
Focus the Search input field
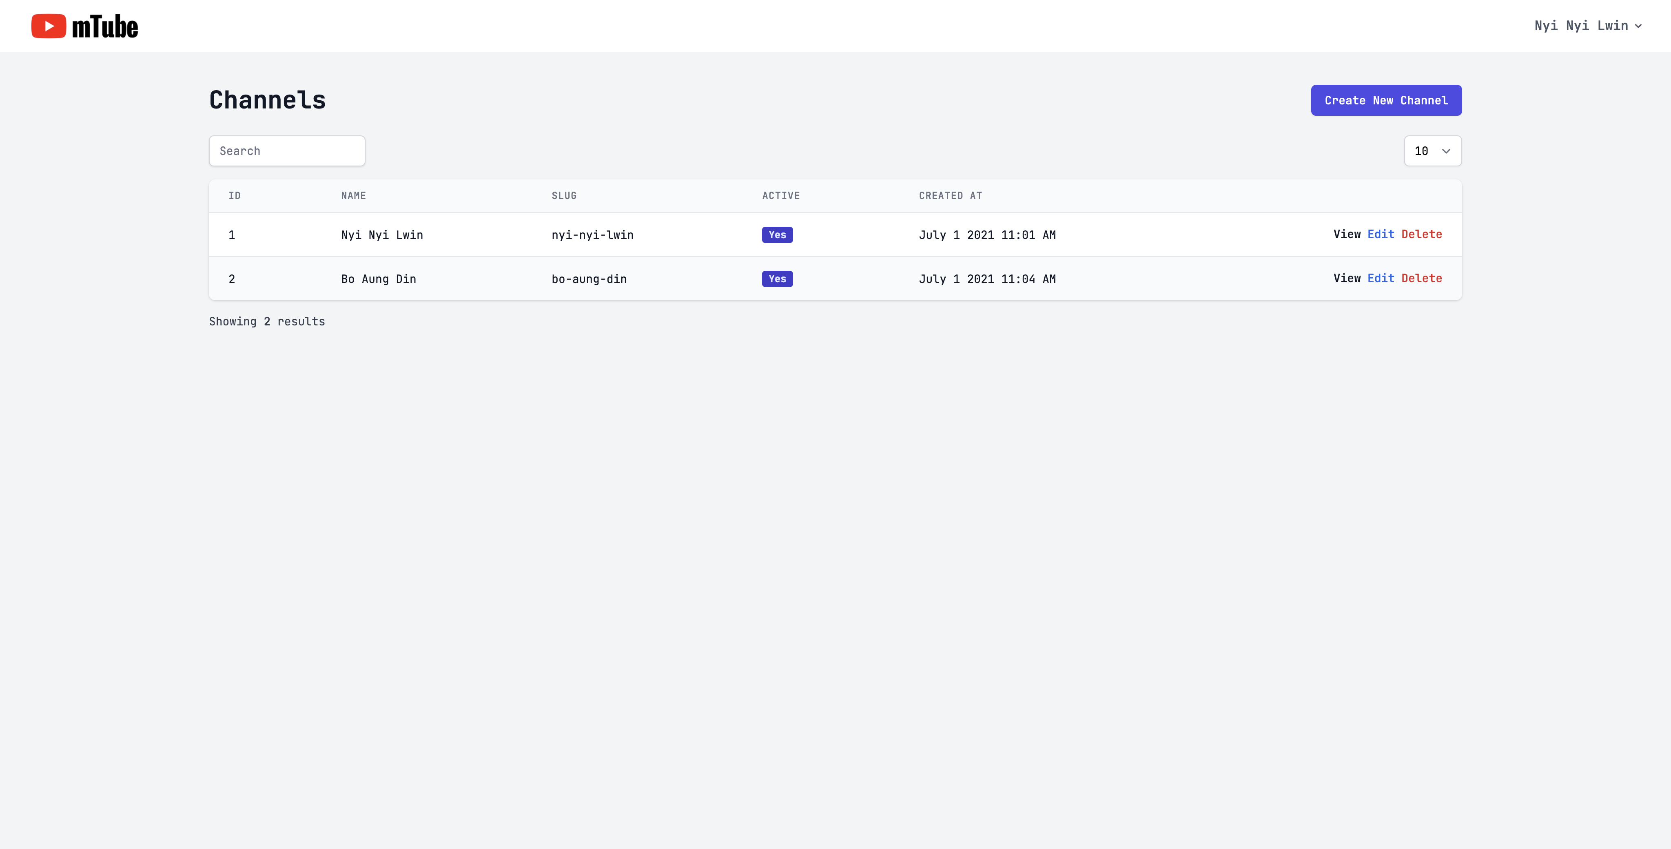(x=287, y=151)
